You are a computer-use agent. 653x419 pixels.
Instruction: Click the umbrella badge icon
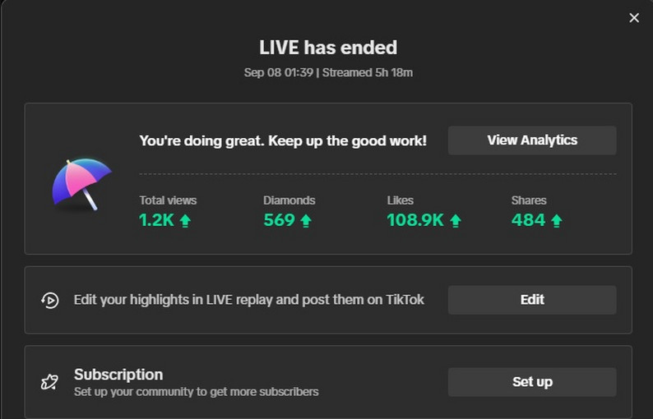81,184
